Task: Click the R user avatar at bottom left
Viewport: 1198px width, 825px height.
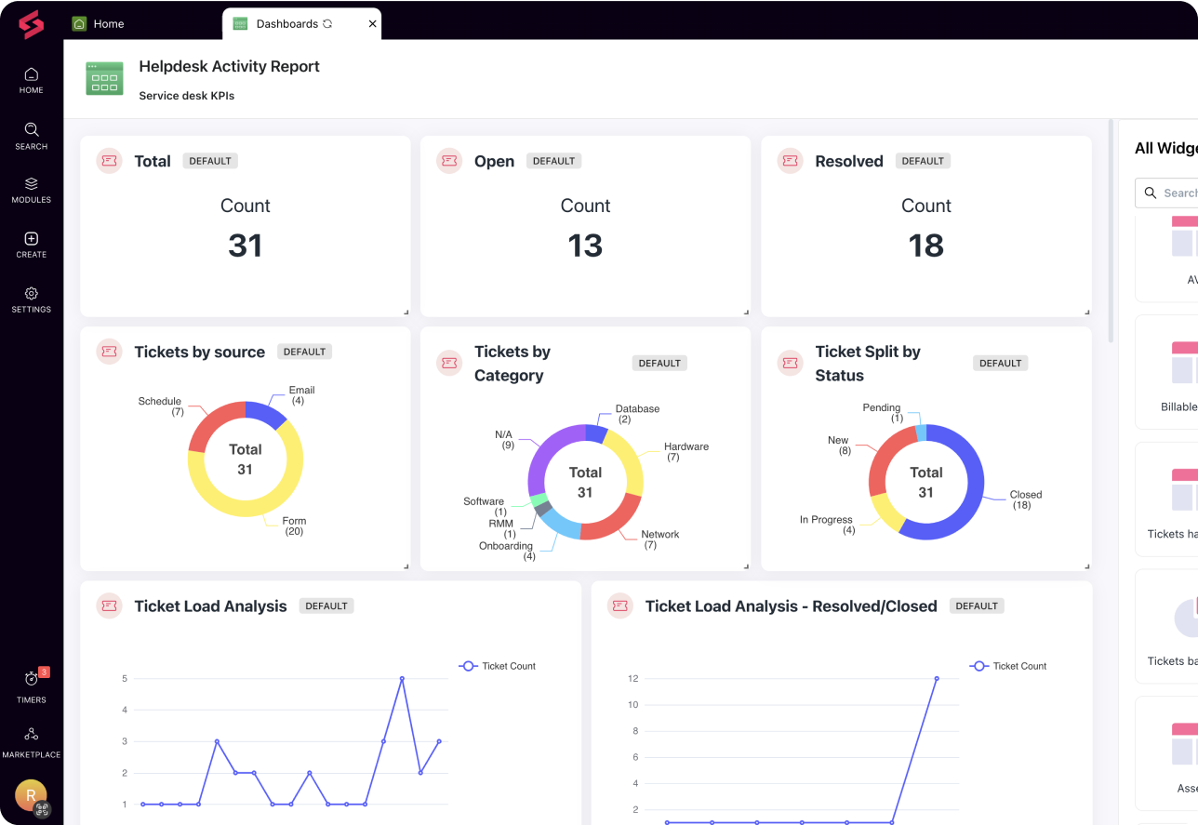Action: (x=31, y=796)
